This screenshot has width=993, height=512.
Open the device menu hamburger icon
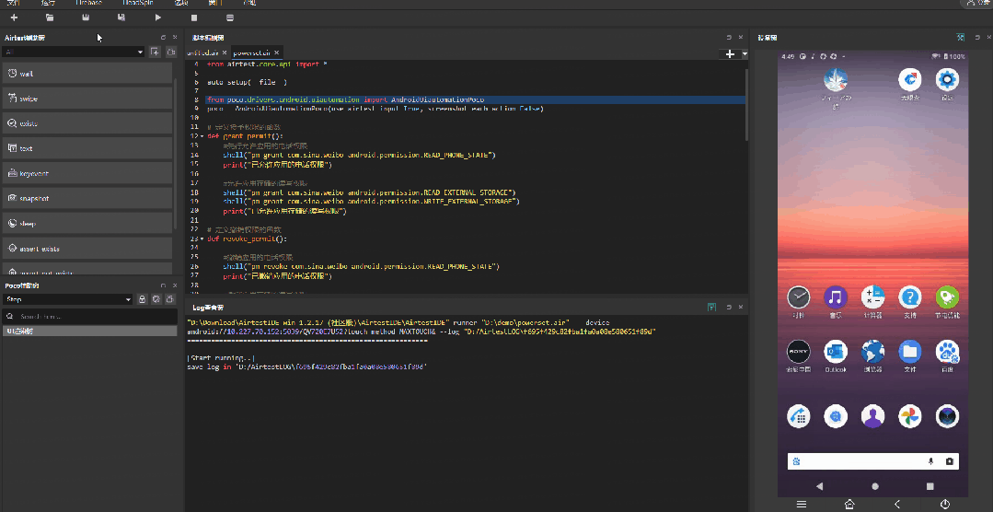click(801, 504)
